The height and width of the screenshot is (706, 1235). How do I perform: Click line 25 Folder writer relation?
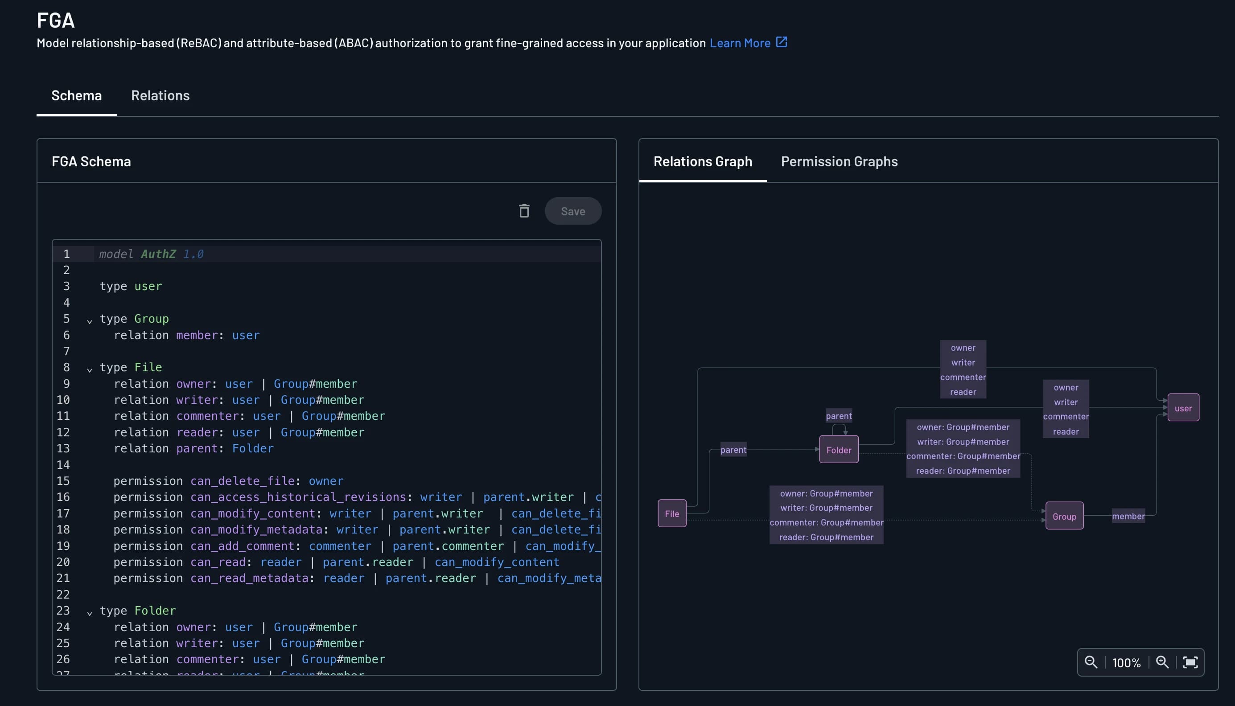pos(239,643)
